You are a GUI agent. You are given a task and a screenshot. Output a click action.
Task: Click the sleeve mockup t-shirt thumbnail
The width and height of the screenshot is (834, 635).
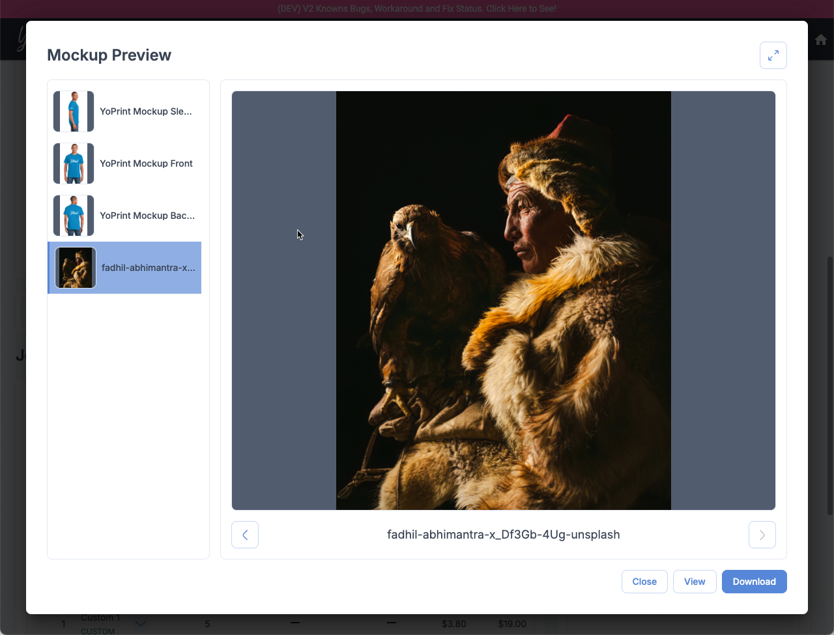74,111
